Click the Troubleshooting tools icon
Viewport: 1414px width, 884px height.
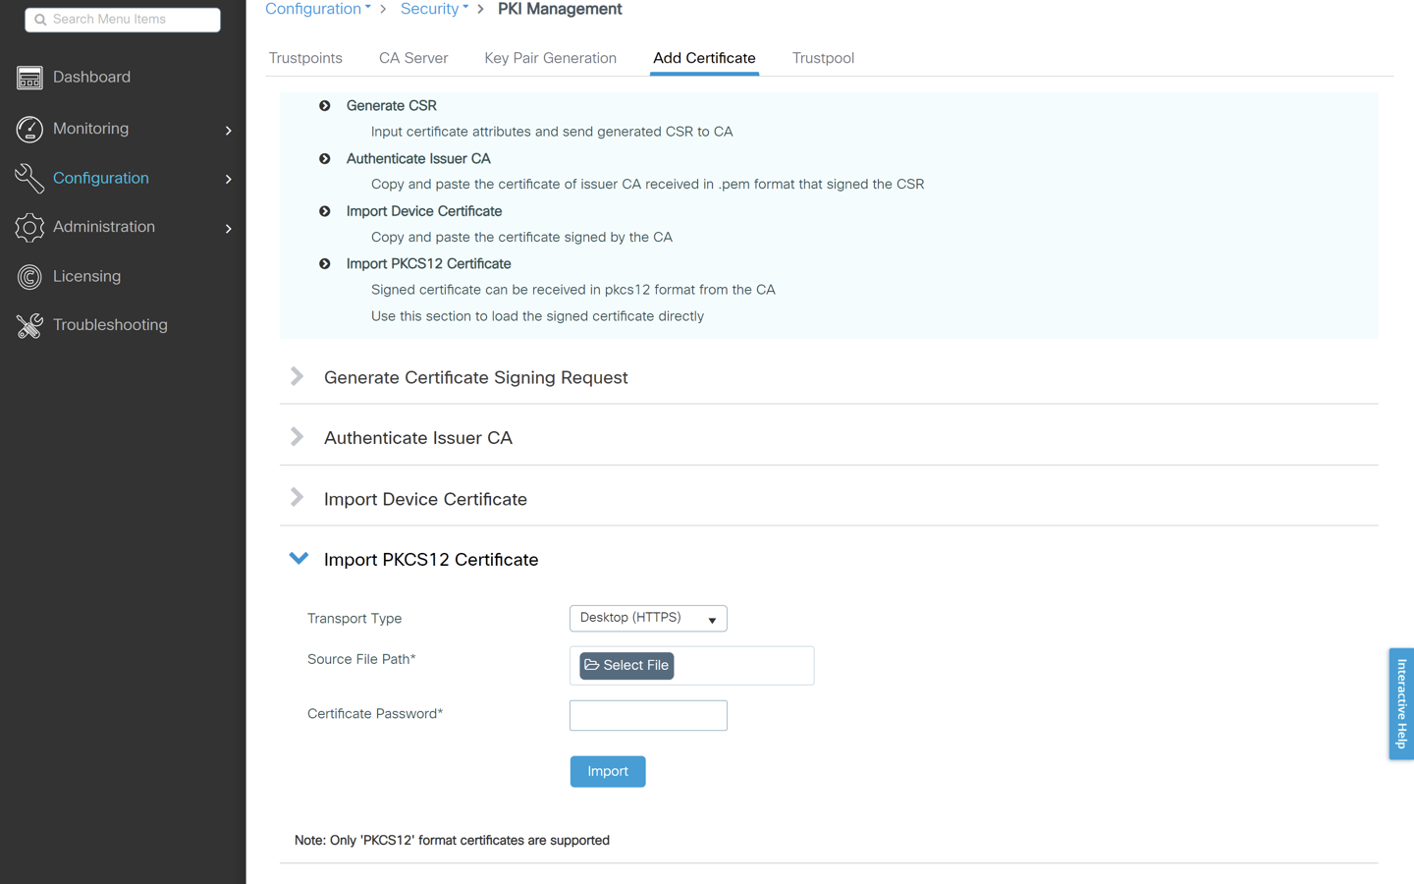29,325
